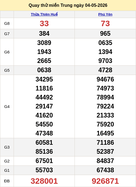Open the Phú Yên link
The width and height of the screenshot is (136, 187).
point(105,14)
